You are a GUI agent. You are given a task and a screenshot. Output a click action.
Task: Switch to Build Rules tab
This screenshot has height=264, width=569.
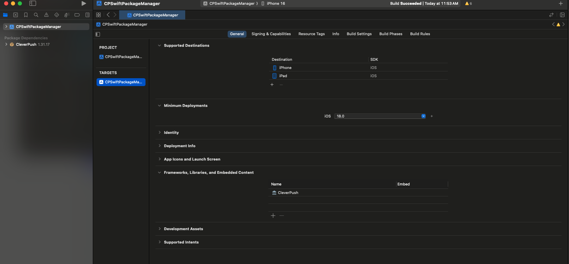point(420,34)
